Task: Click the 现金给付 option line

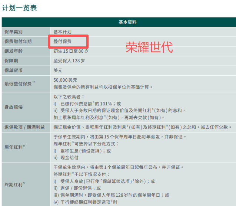Action: (x=69, y=158)
